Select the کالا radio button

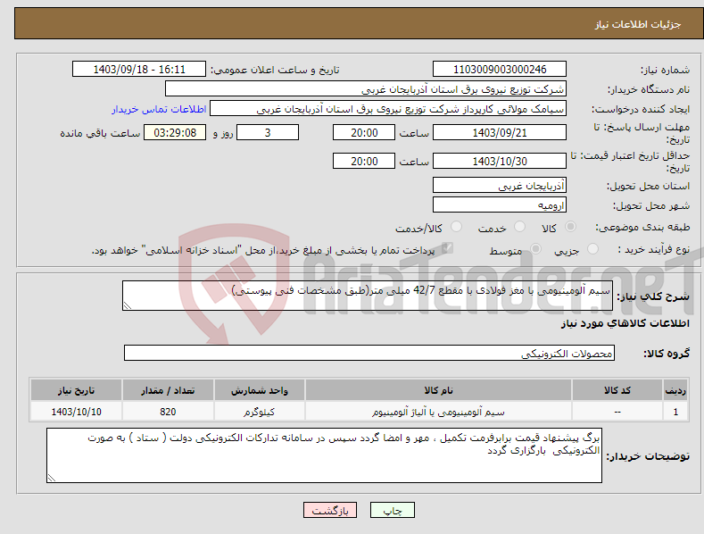[x=570, y=227]
